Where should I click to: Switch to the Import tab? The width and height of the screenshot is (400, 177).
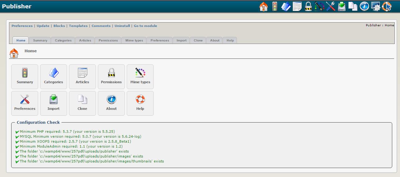tap(181, 40)
